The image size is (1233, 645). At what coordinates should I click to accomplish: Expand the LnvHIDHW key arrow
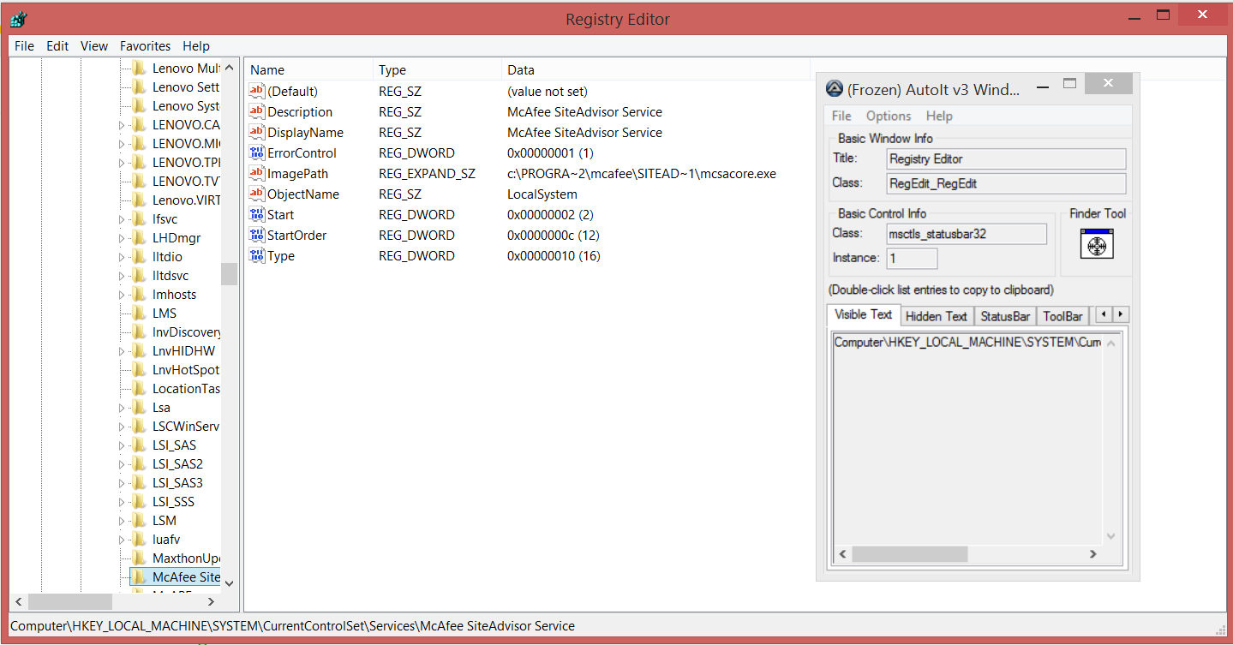tap(121, 351)
